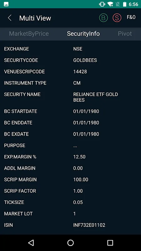141x251 pixels.
Task: Switch to the Pivot tab
Action: tap(125, 34)
